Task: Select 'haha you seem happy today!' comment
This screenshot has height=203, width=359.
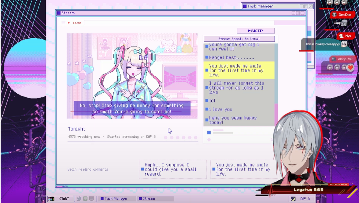Action: point(239,120)
